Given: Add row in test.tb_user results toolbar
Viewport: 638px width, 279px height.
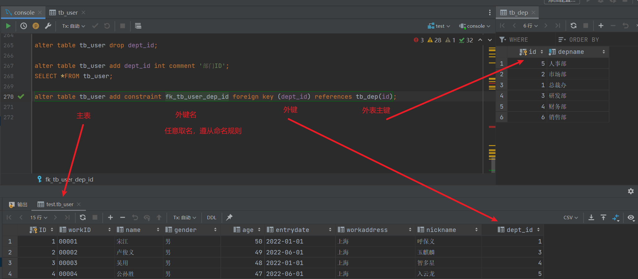Looking at the screenshot, I should tap(110, 217).
